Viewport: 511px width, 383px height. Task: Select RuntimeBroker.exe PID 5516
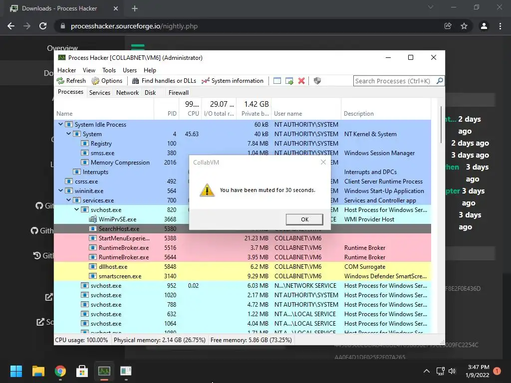(x=243, y=247)
